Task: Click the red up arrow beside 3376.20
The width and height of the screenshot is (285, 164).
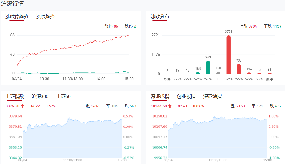Action: (22, 106)
